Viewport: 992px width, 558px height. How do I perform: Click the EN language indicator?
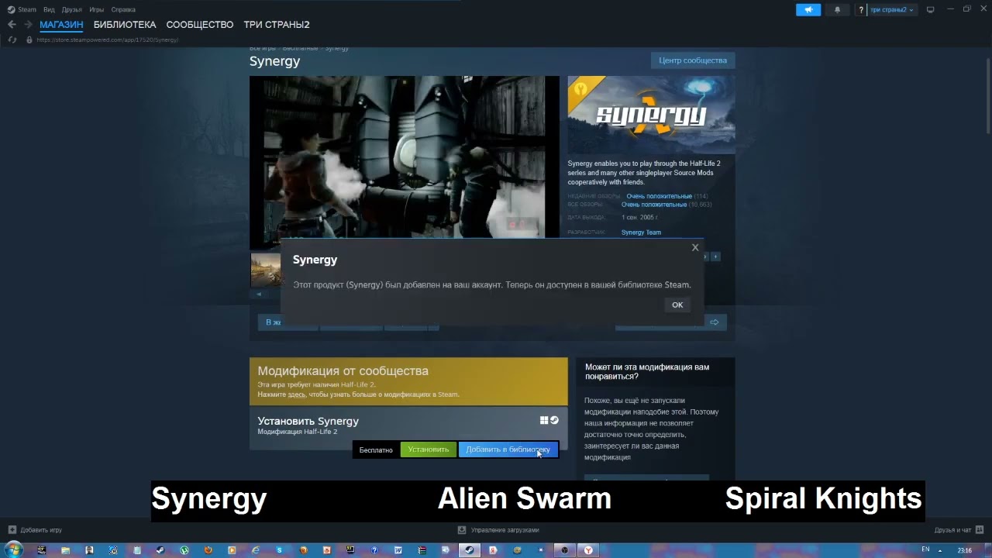pos(925,549)
